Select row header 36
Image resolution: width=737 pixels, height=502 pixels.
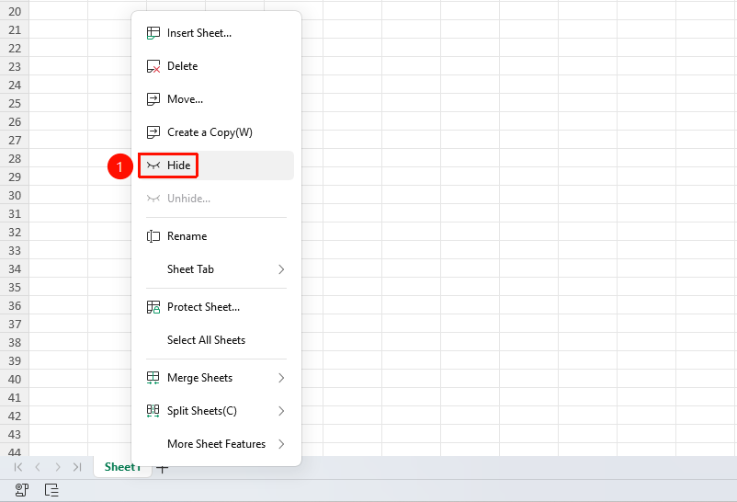[x=15, y=306]
